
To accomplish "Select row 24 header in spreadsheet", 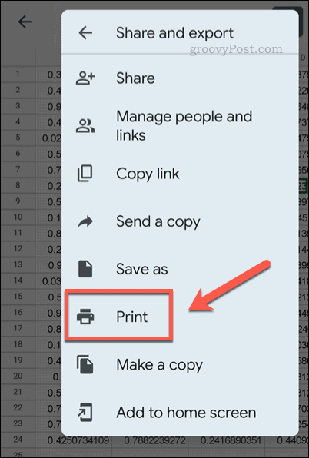I will [18, 440].
